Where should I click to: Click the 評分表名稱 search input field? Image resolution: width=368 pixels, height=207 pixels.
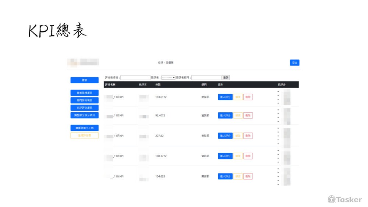(135, 78)
